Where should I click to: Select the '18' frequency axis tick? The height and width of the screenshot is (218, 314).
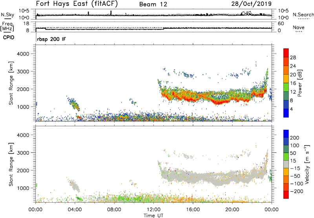pos(26,24)
